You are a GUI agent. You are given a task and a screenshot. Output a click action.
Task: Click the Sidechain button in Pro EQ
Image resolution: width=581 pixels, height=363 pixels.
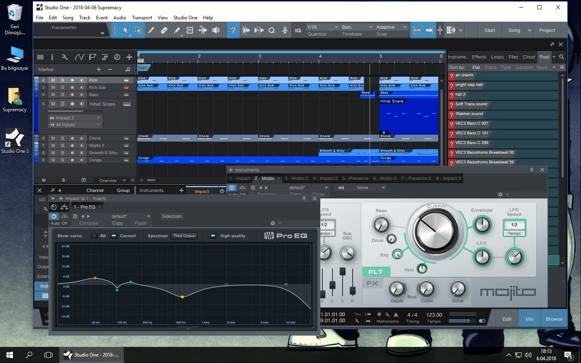(x=171, y=216)
